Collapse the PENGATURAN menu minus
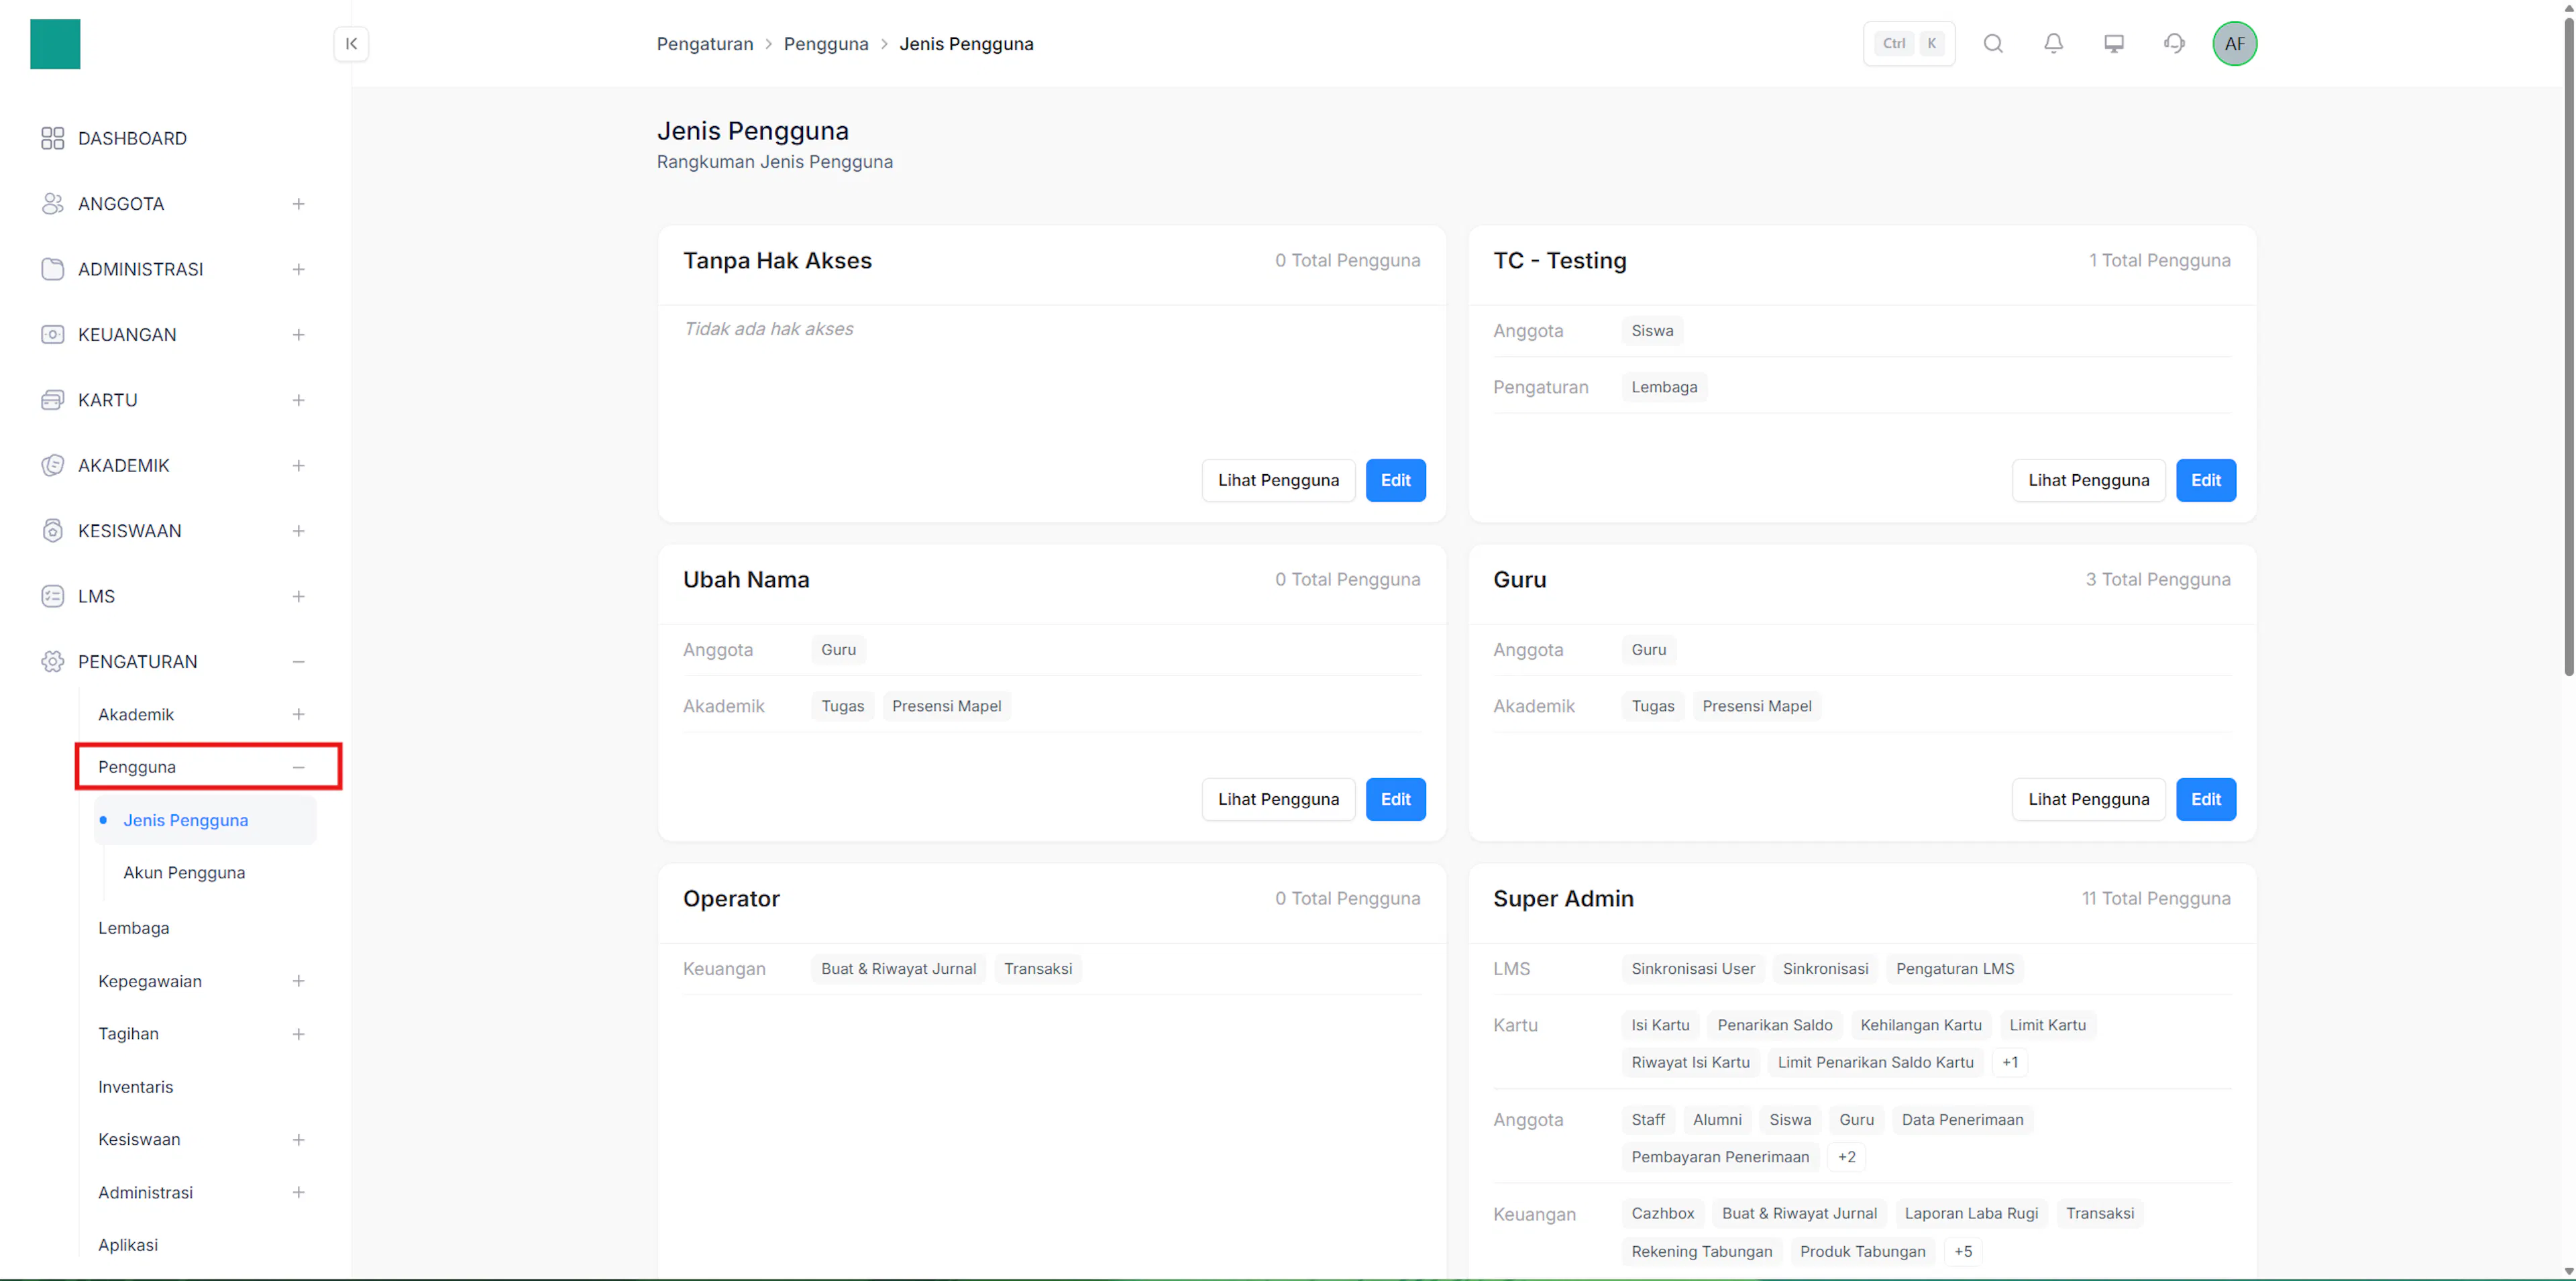 click(x=298, y=662)
